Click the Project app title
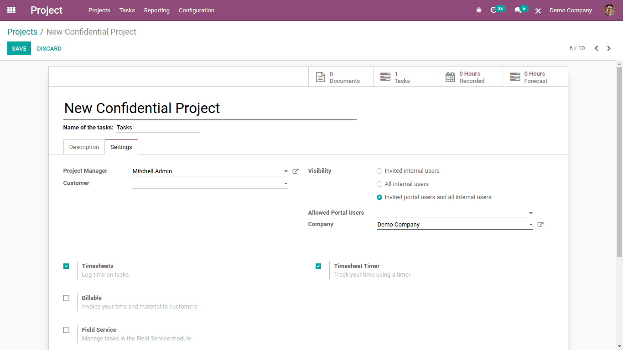This screenshot has height=350, width=623. (x=47, y=10)
